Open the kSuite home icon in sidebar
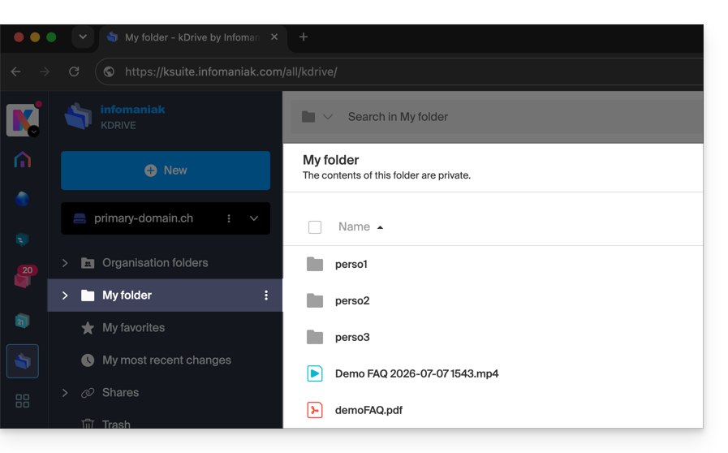This screenshot has height=453, width=728. (22, 160)
